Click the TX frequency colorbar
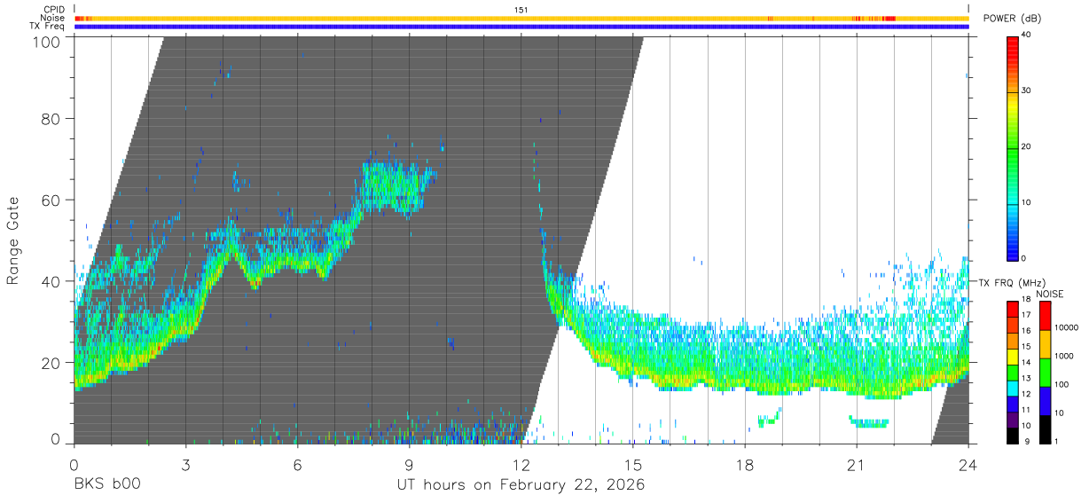This screenshot has width=1089, height=503. [x=1012, y=372]
